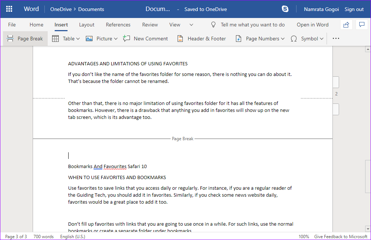Open more ribbon options ellipsis

click(336, 38)
